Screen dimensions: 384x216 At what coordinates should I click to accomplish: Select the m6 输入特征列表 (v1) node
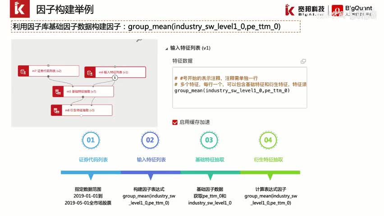(x=115, y=72)
